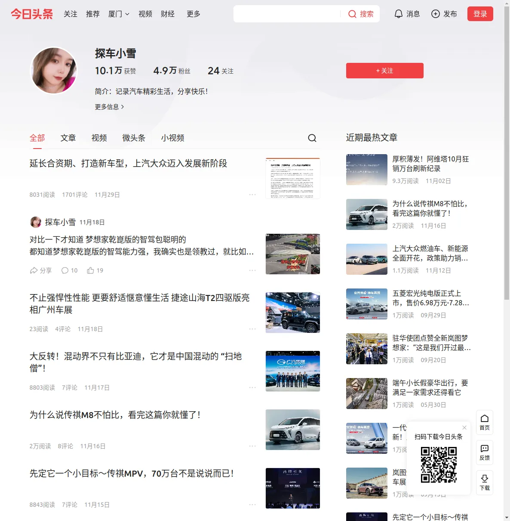Click the 反馈 feedback icon
Viewport: 510px width, 521px height.
coord(485,453)
